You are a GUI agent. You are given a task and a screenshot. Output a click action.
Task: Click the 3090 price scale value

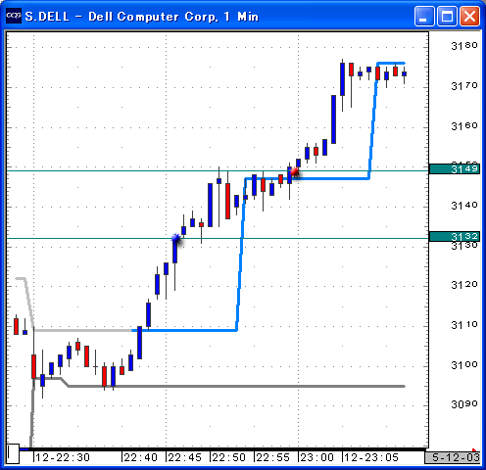click(x=464, y=404)
